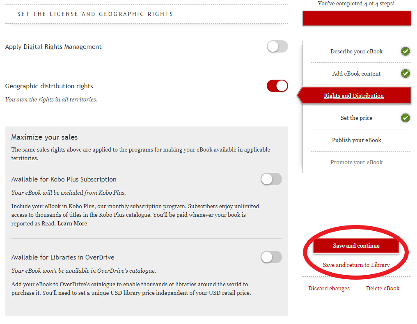The image size is (417, 324).
Task: Turn off Geographic distribution rights toggle
Action: [277, 86]
